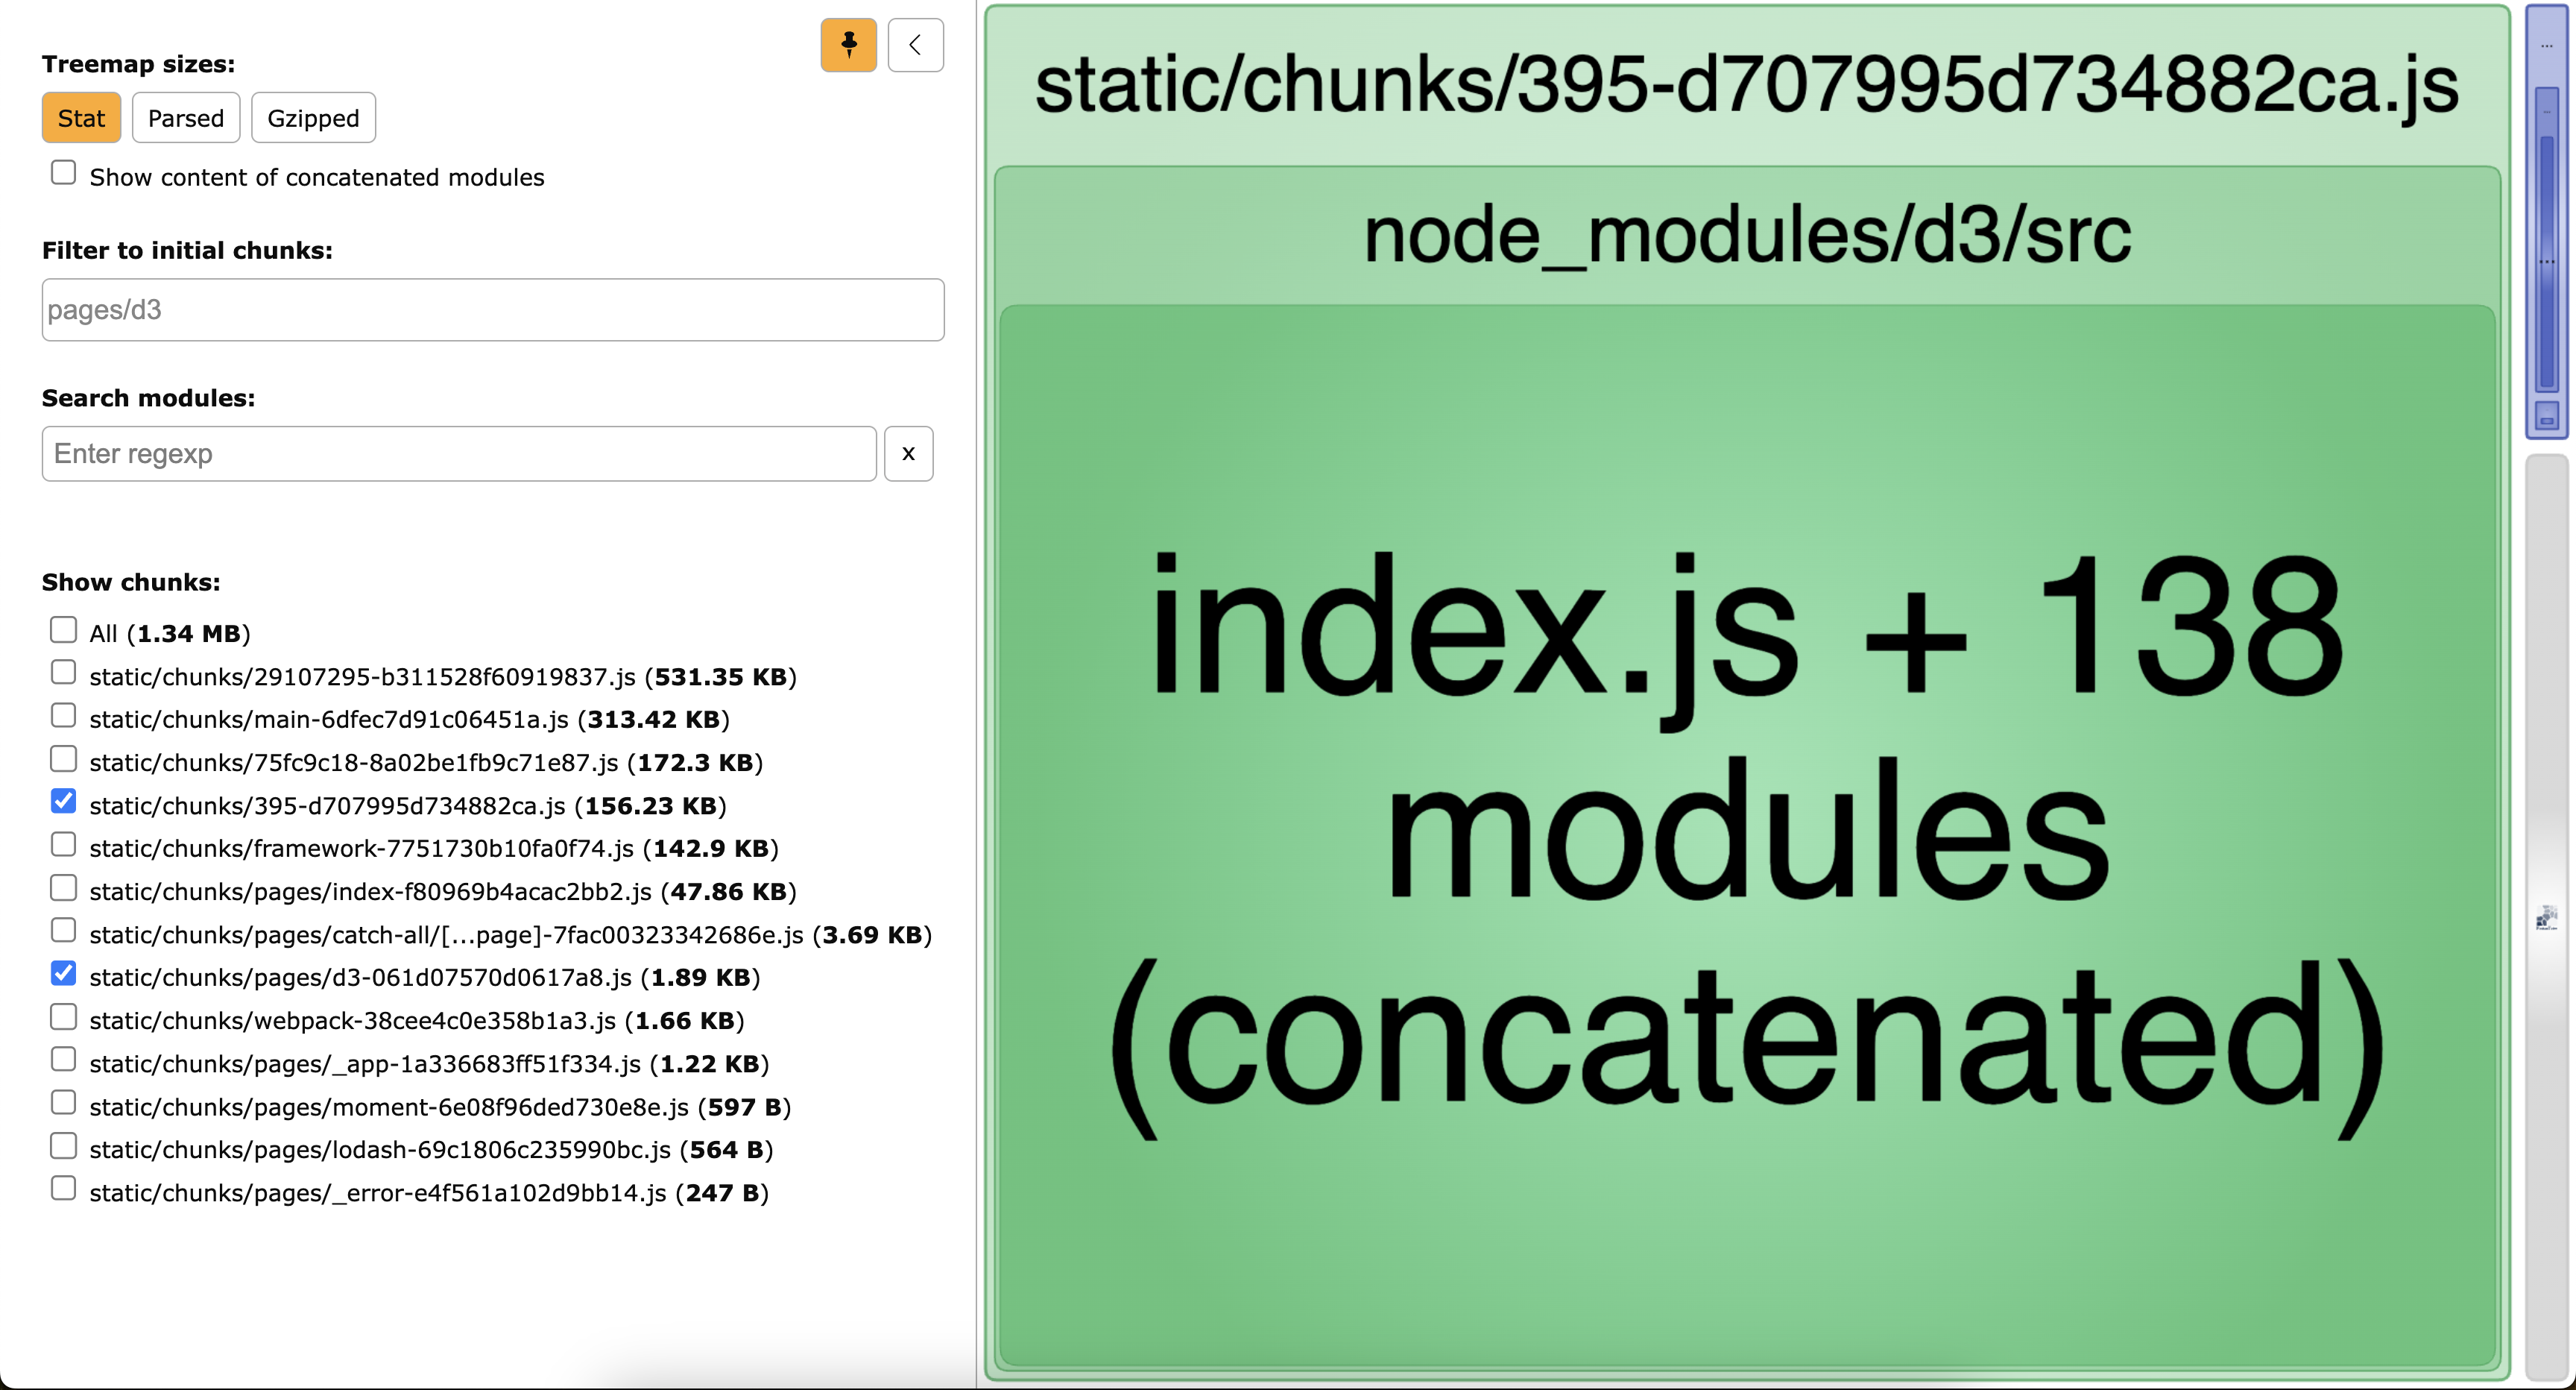Screen dimensions: 2576x1390
Task: Check the framework-7751730b10fa0f74.js chunk
Action: [x=63, y=845]
